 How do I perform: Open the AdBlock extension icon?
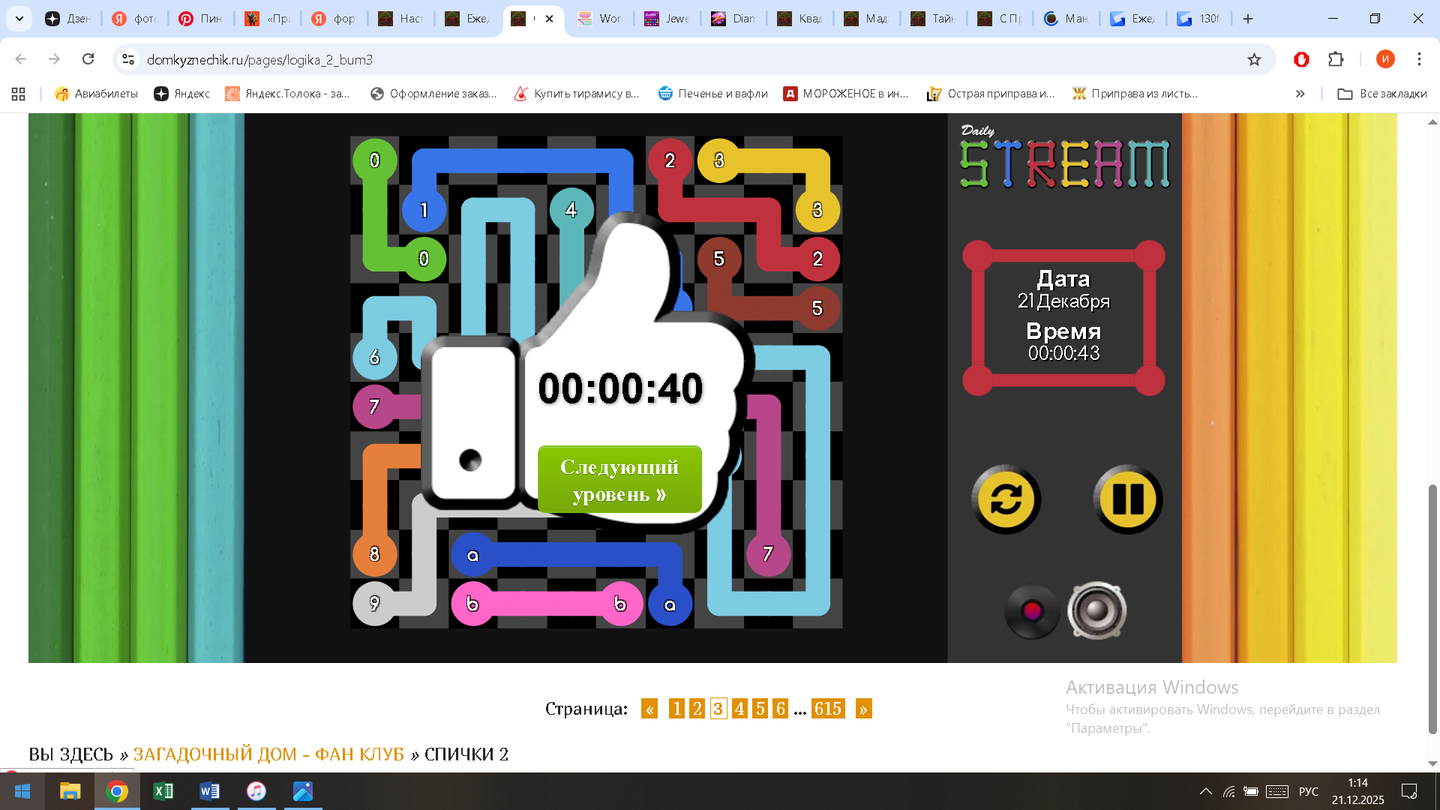(1301, 59)
